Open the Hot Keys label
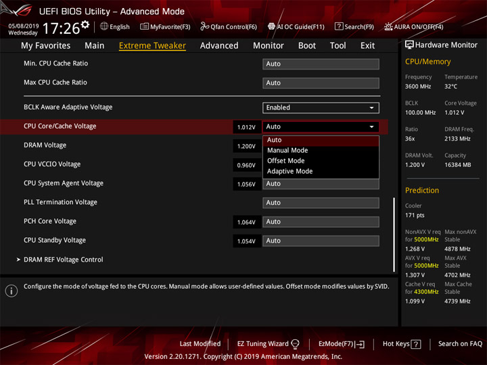 pyautogui.click(x=396, y=344)
